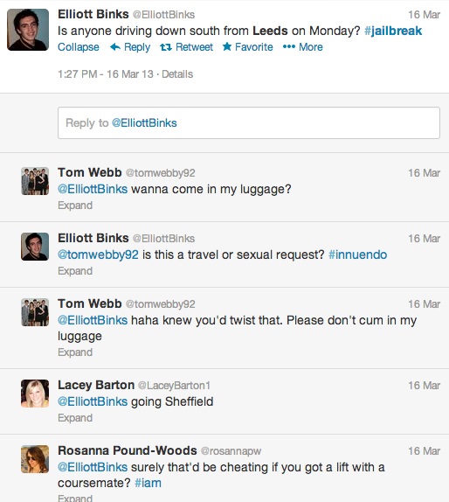The width and height of the screenshot is (449, 502).
Task: Open the More ellipsis menu
Action: (x=302, y=47)
